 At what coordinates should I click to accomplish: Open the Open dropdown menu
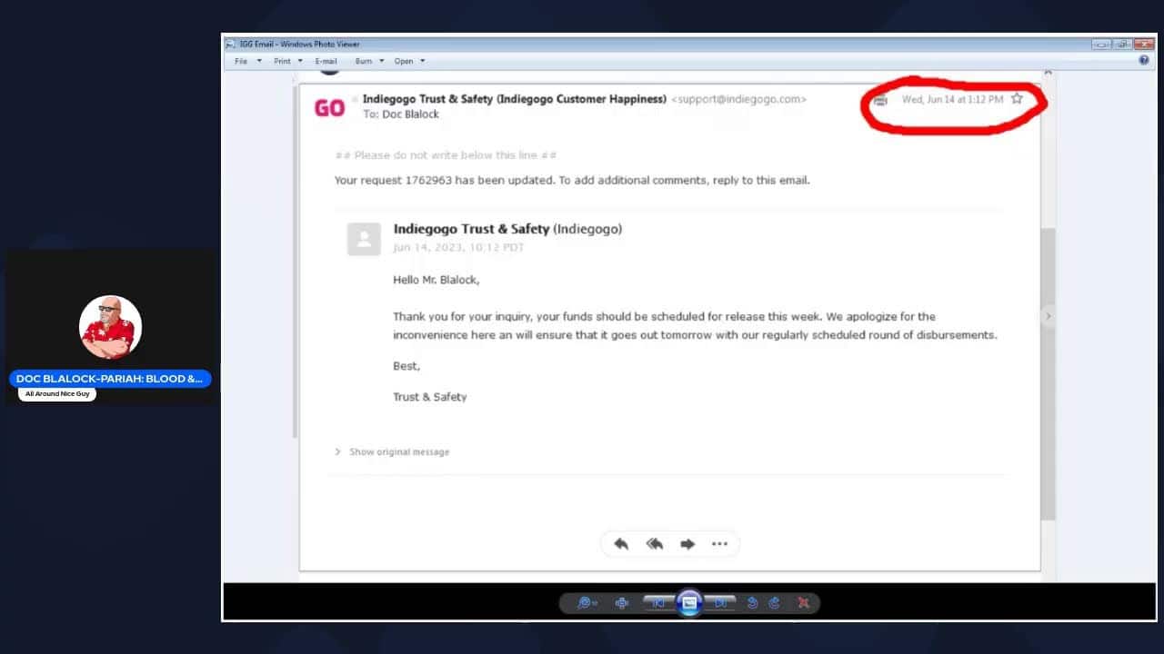tap(409, 61)
